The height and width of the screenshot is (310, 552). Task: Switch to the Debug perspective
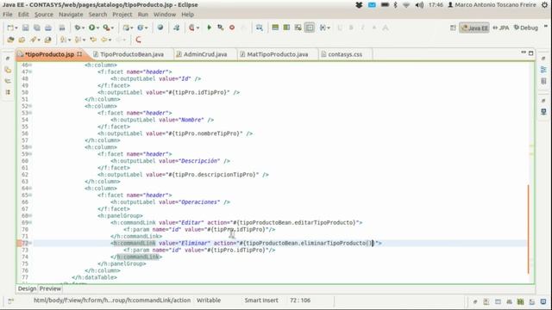(x=526, y=28)
